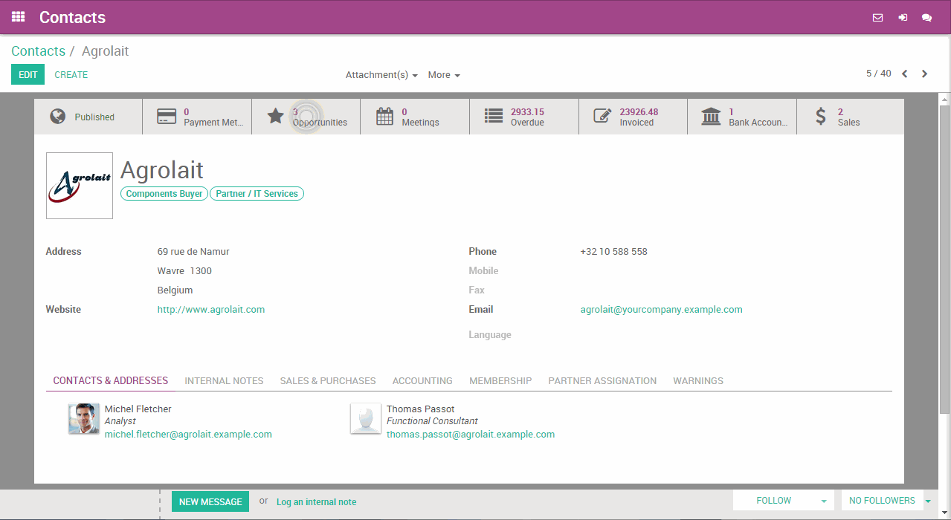The width and height of the screenshot is (951, 520).
Task: Click the Meetings calendar icon
Action: (x=384, y=116)
